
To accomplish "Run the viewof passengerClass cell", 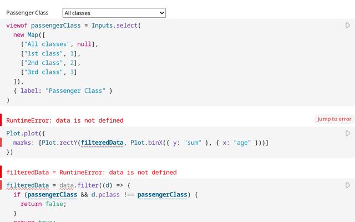I will tap(348, 26).
